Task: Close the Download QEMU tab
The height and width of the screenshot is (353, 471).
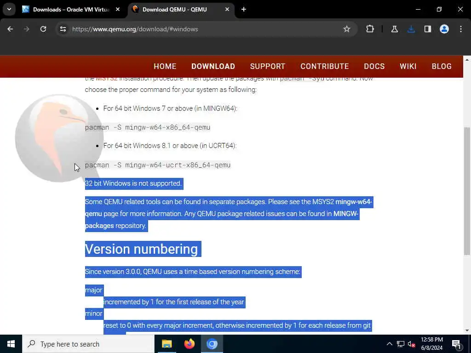Action: (x=227, y=9)
